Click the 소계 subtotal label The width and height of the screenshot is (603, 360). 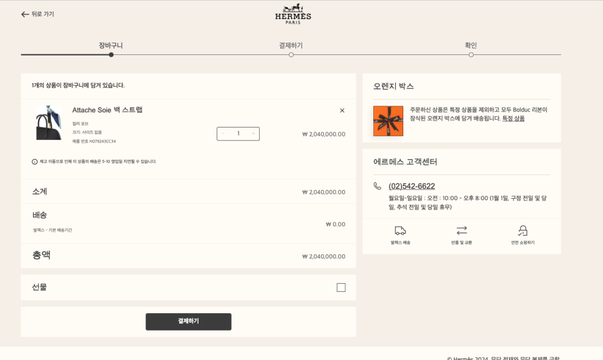39,191
